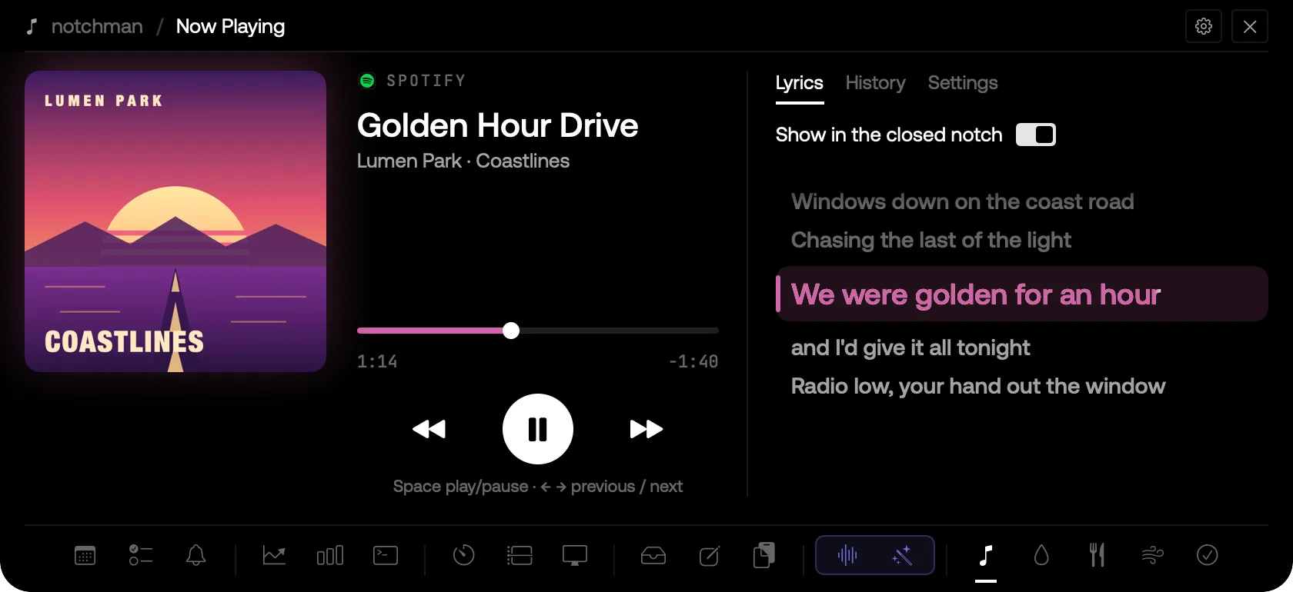Viewport: 1293px width, 592px height.
Task: Open the compose note icon
Action: coord(709,555)
